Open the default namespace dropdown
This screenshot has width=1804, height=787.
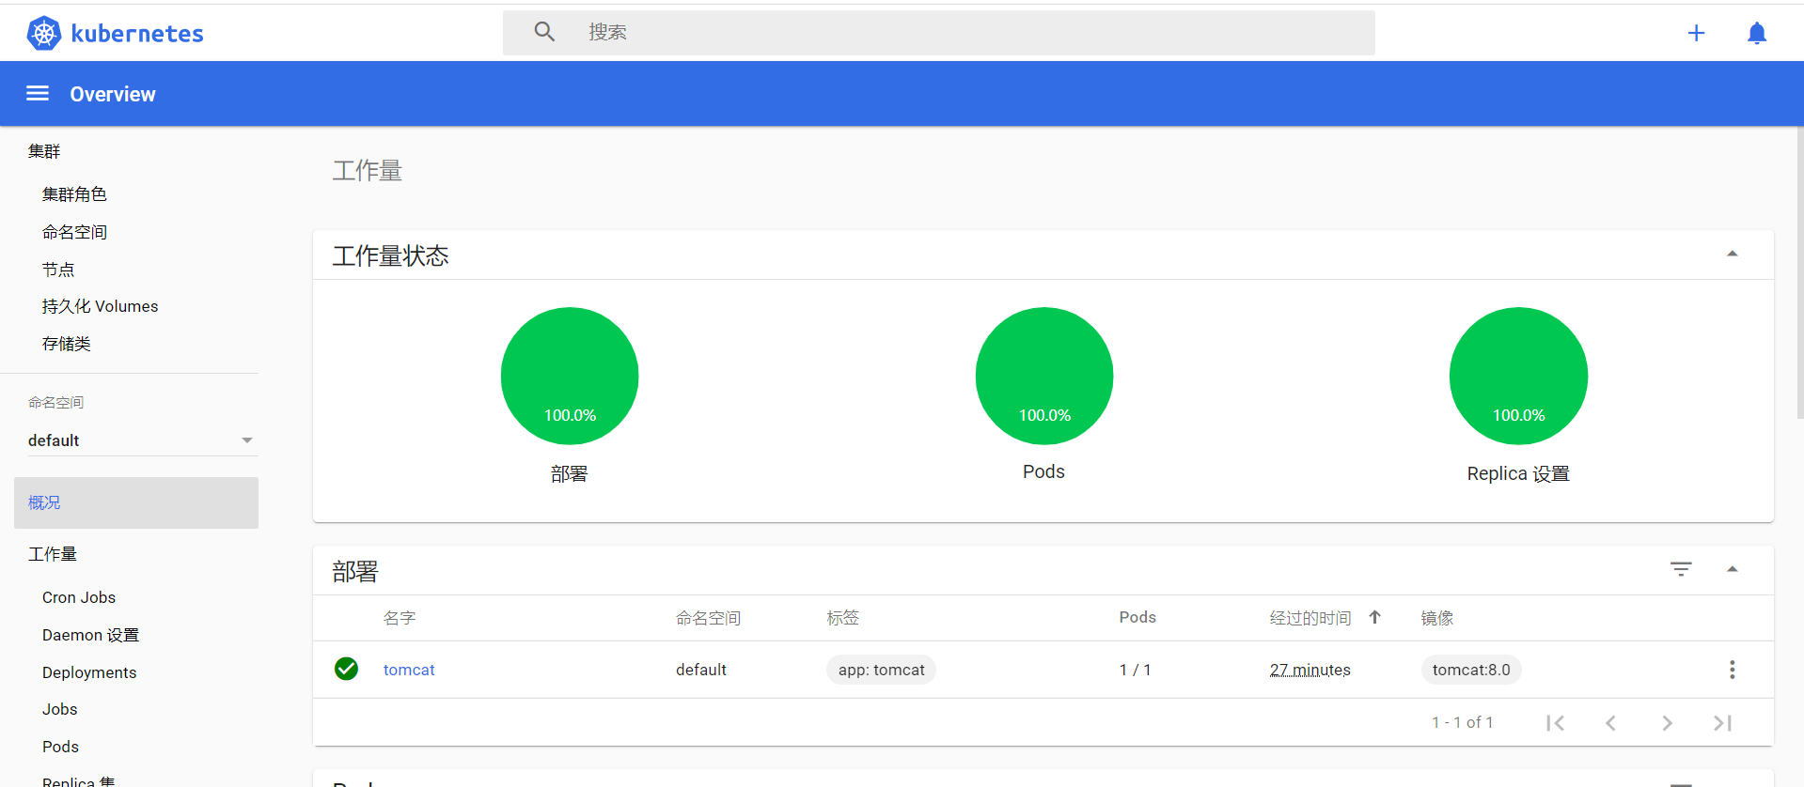[x=141, y=440]
